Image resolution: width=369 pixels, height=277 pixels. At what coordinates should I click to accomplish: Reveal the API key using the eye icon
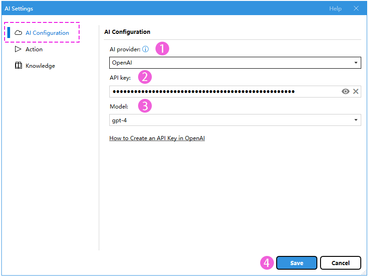point(346,92)
